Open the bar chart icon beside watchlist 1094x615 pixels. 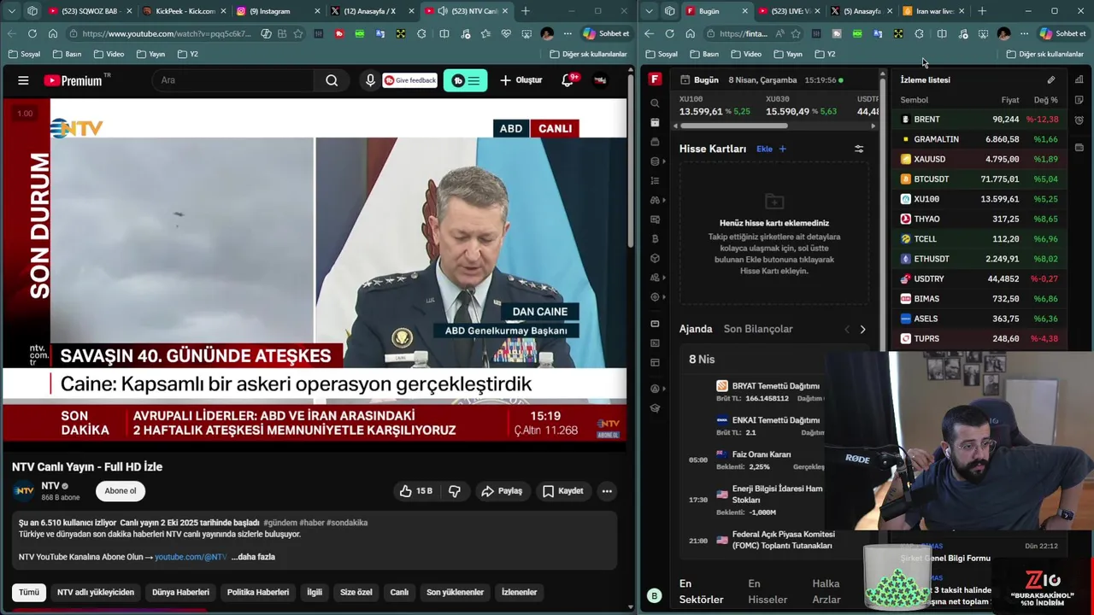[1079, 79]
